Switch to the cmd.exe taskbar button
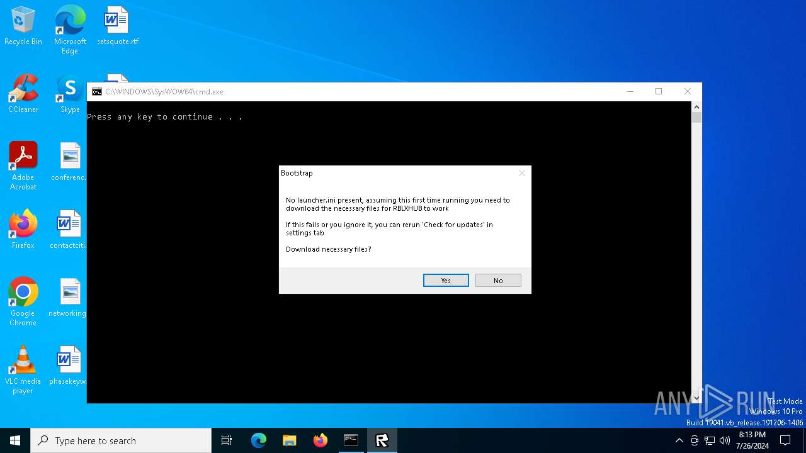This screenshot has width=806, height=453. click(351, 440)
